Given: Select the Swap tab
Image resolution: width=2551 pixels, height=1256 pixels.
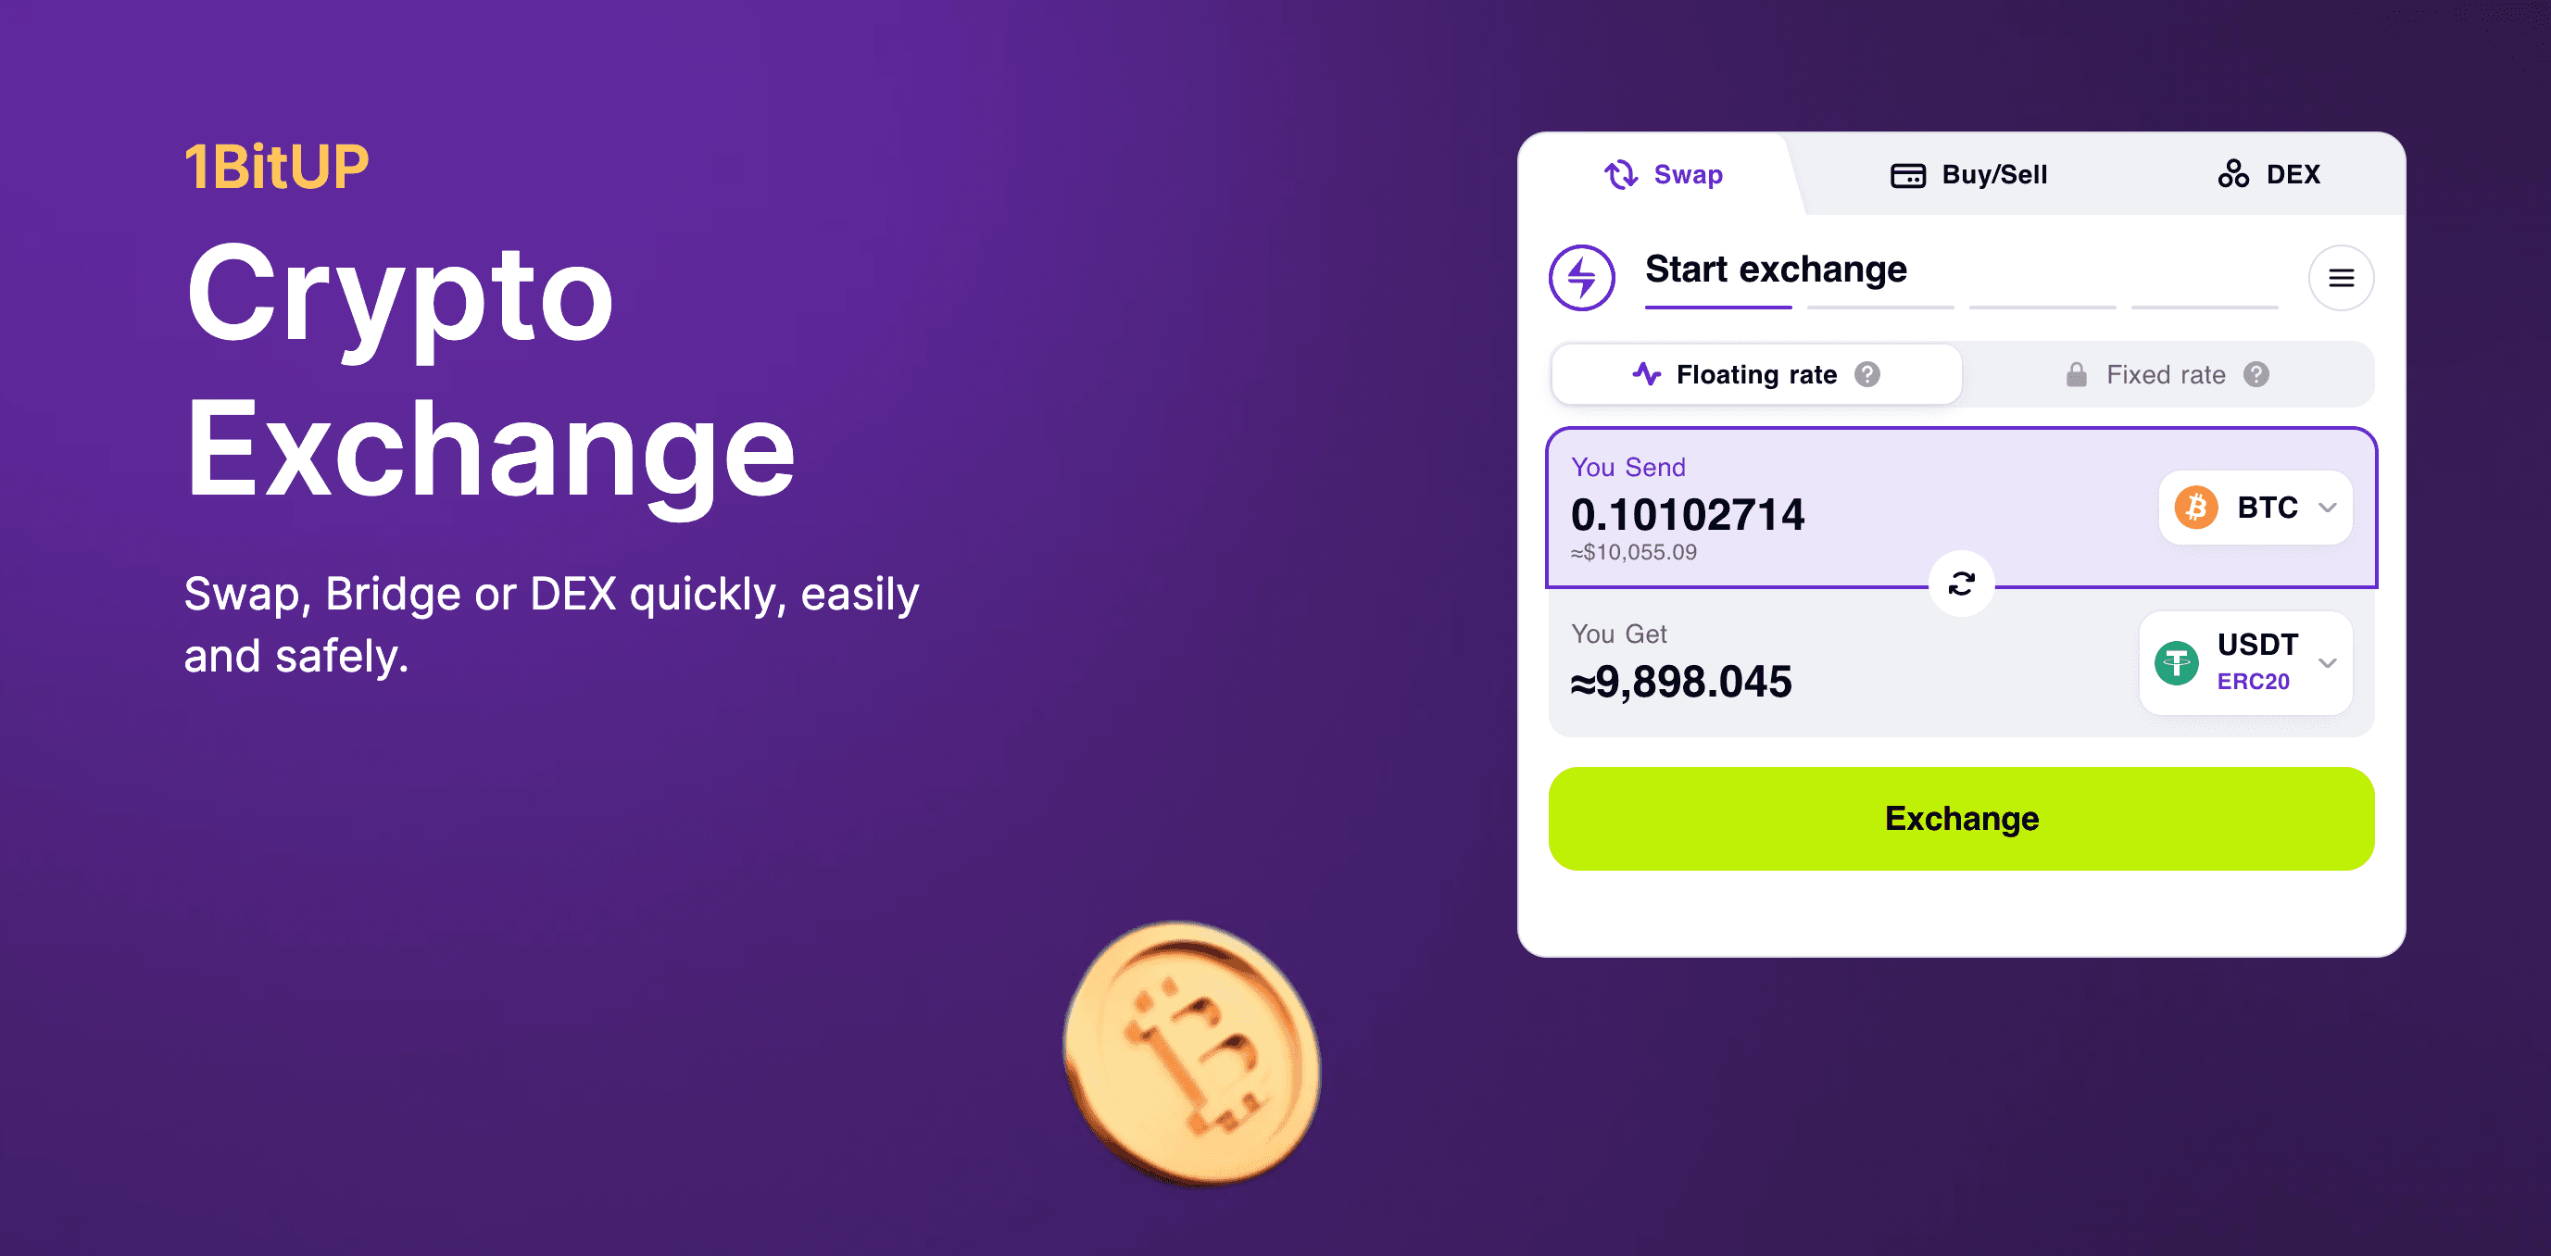Looking at the screenshot, I should click(1664, 175).
